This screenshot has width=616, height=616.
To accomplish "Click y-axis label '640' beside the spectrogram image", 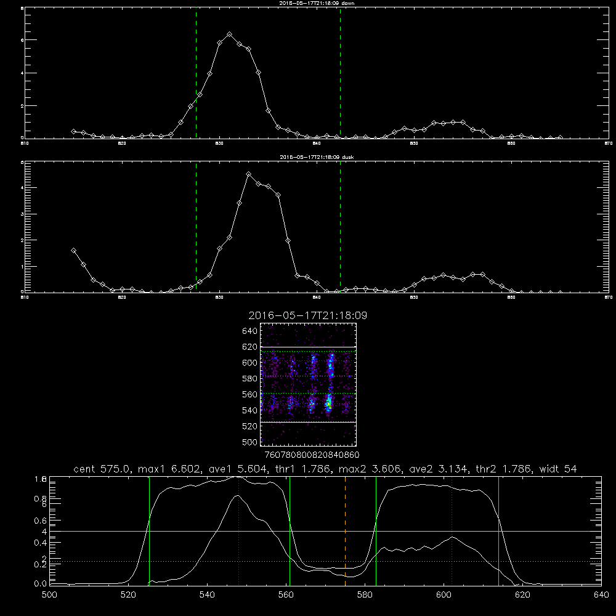I will pos(250,331).
